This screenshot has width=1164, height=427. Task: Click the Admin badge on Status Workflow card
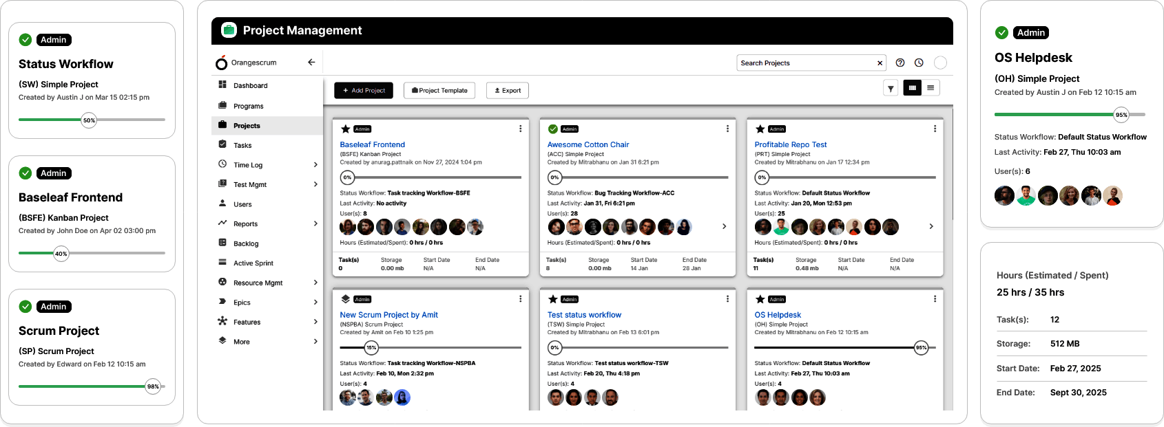pyautogui.click(x=54, y=40)
